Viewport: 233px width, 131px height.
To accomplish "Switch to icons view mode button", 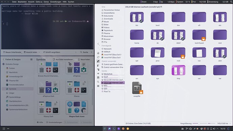I will (98, 61).
